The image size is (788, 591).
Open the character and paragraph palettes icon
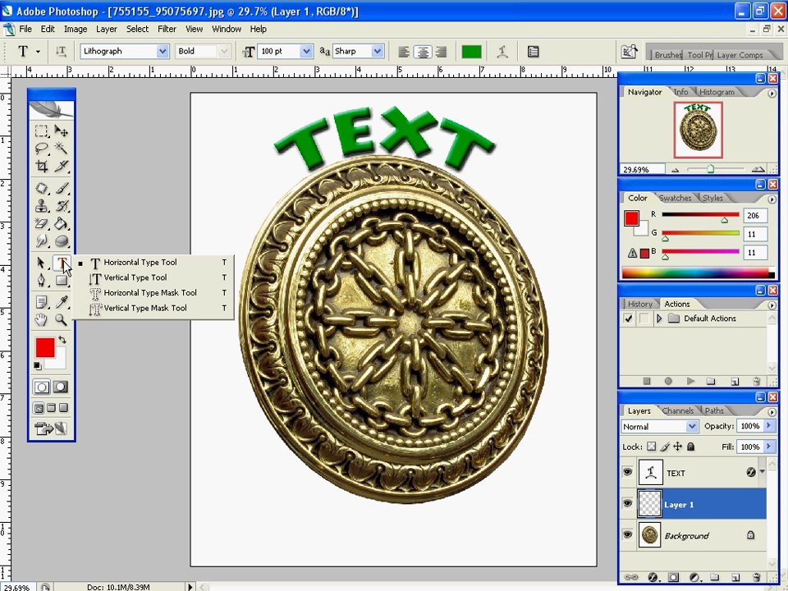pyautogui.click(x=534, y=51)
